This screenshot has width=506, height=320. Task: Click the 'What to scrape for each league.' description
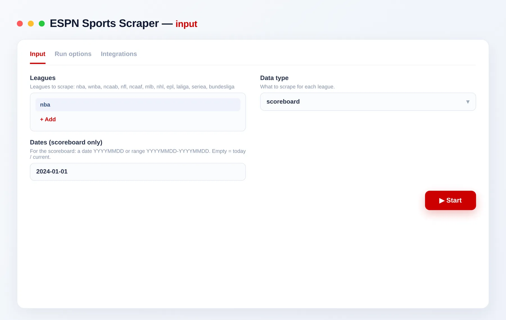click(x=297, y=87)
